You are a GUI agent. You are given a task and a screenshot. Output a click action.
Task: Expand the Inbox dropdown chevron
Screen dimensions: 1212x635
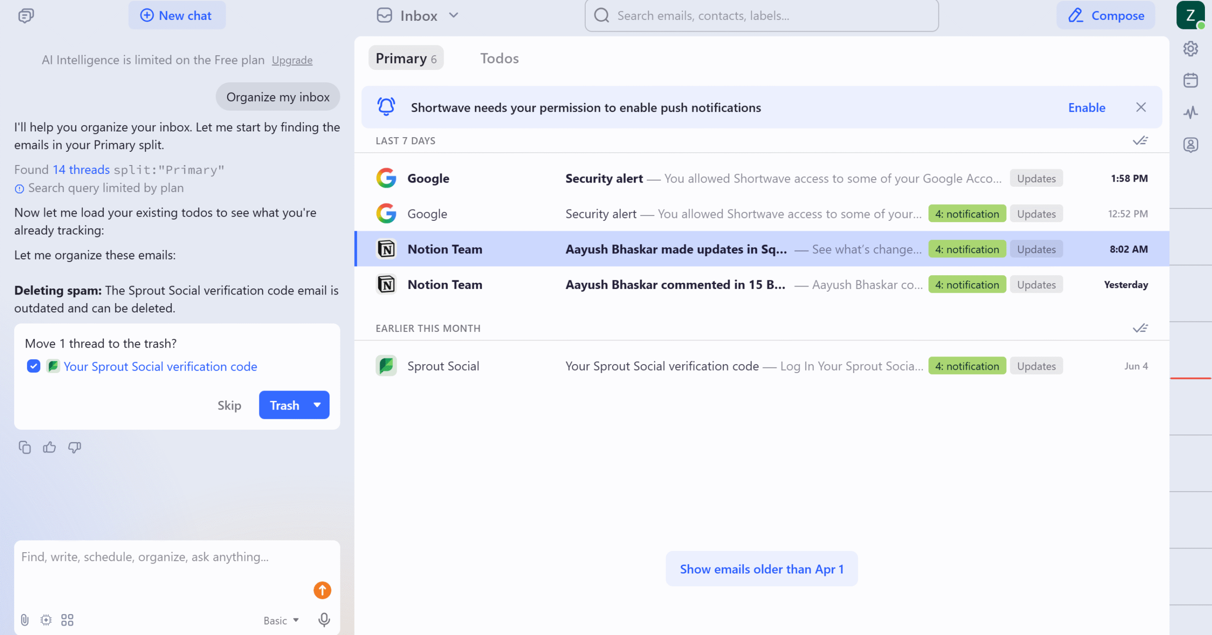click(454, 16)
